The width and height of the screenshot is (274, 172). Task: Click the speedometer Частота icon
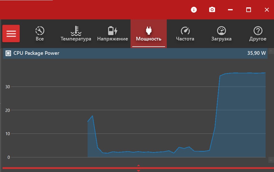click(x=185, y=31)
